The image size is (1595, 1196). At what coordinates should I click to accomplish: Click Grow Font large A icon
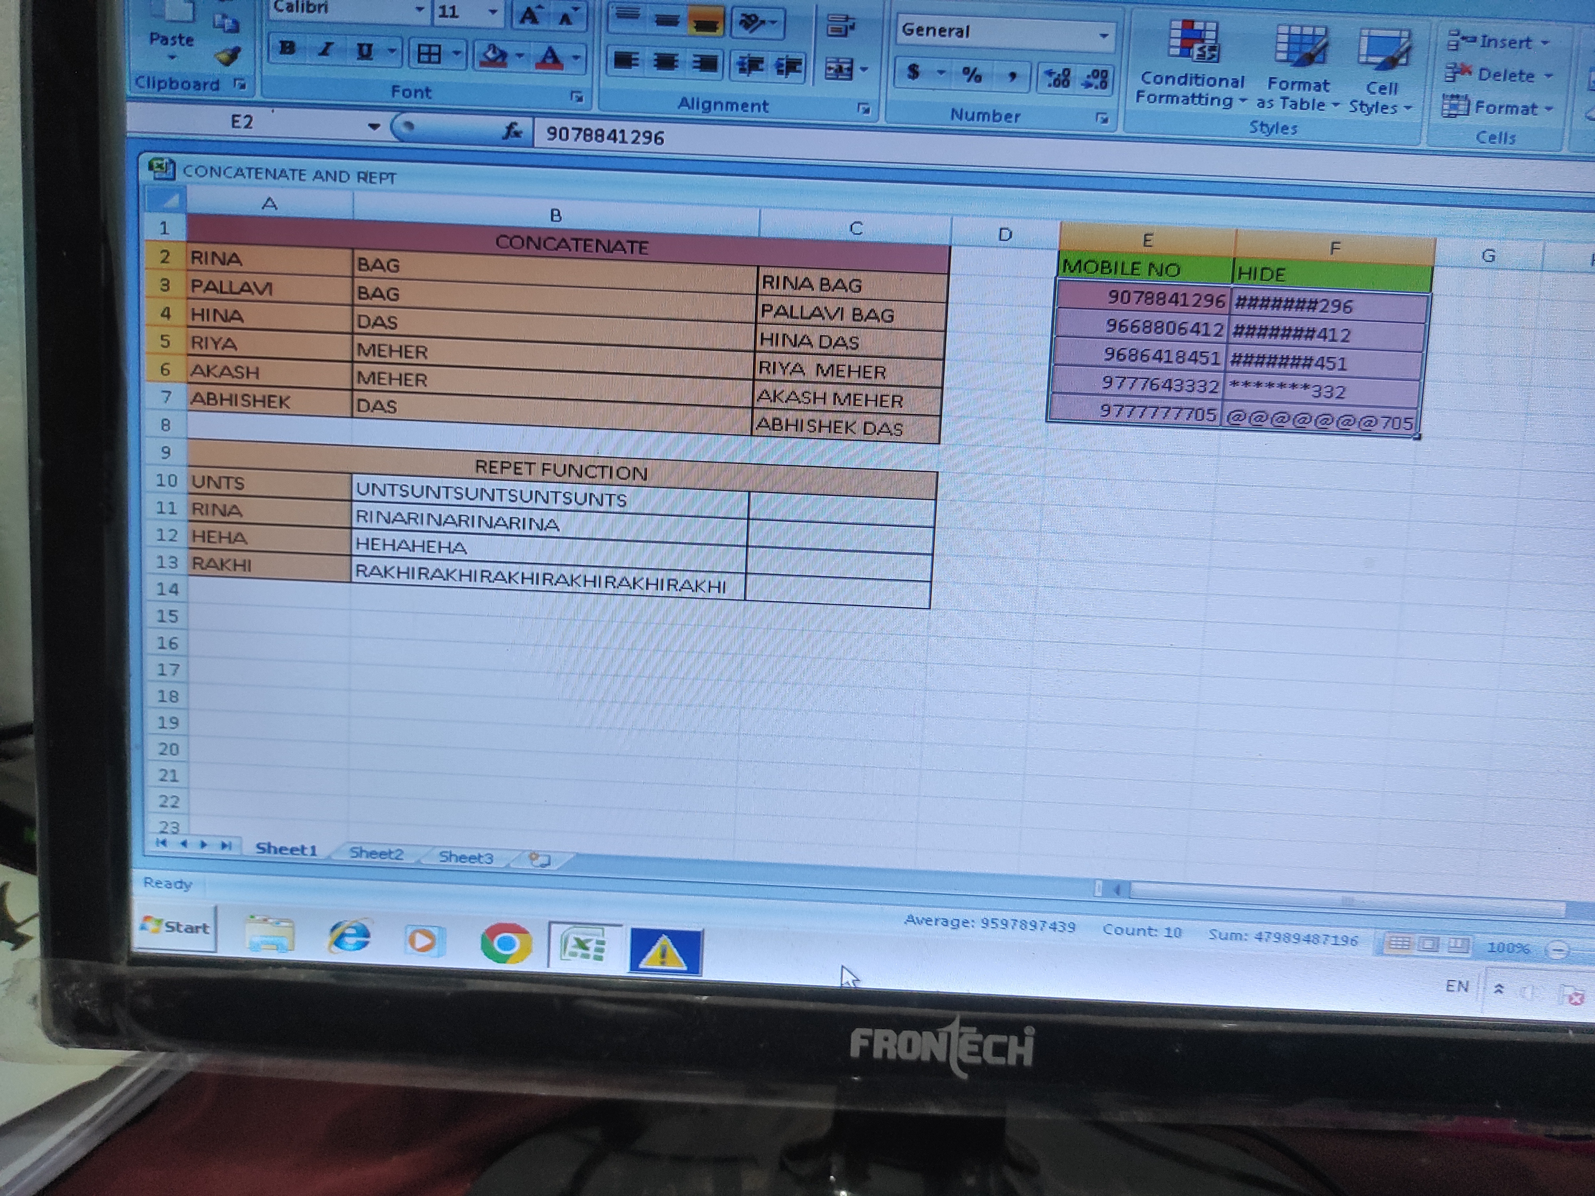pyautogui.click(x=529, y=16)
